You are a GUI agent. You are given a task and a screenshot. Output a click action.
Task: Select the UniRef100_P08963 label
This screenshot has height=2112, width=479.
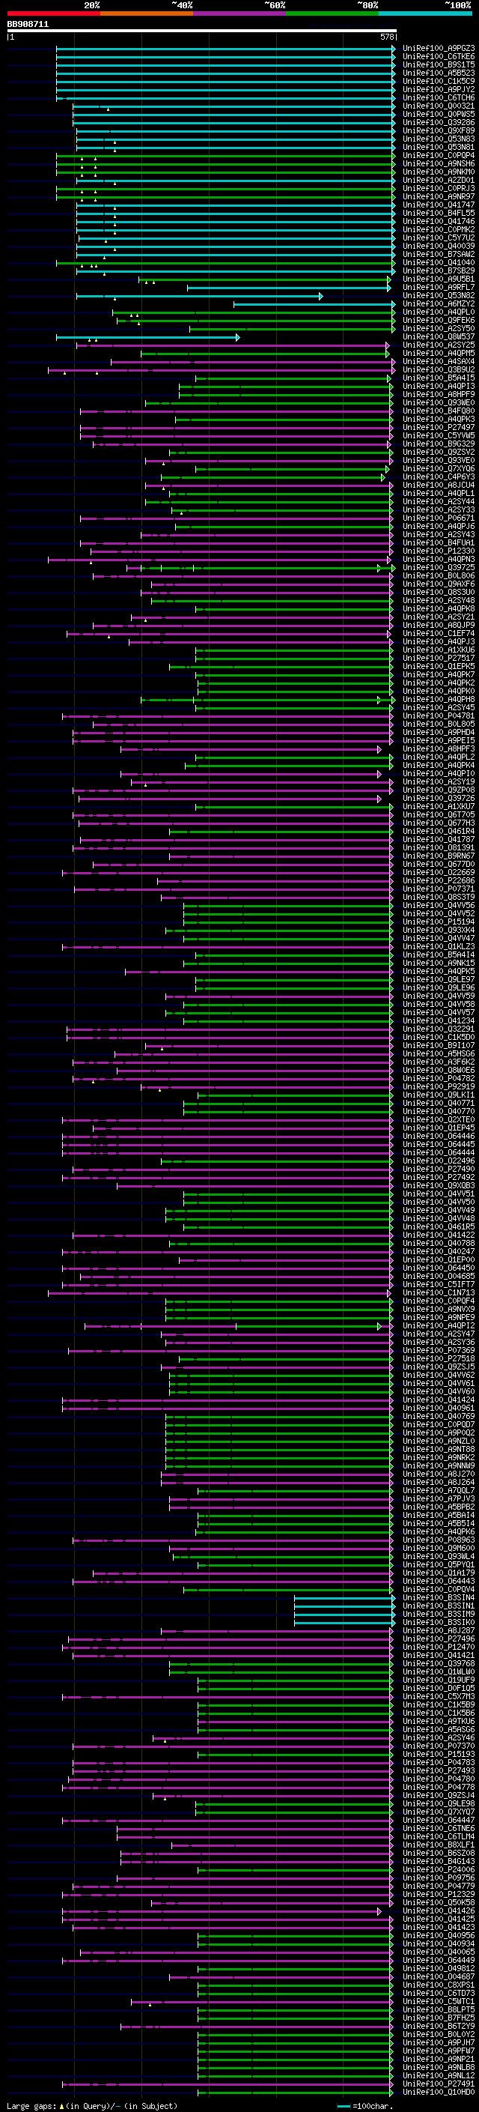439,1540
